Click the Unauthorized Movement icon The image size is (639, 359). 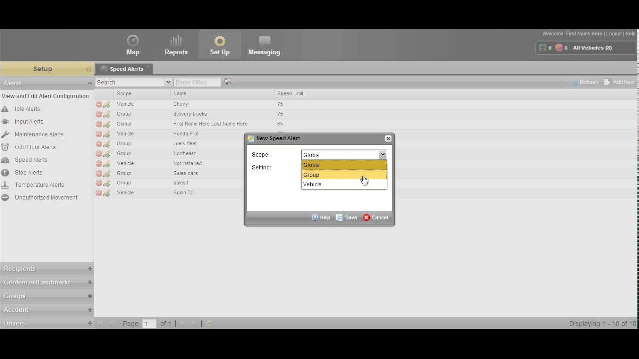[5, 198]
